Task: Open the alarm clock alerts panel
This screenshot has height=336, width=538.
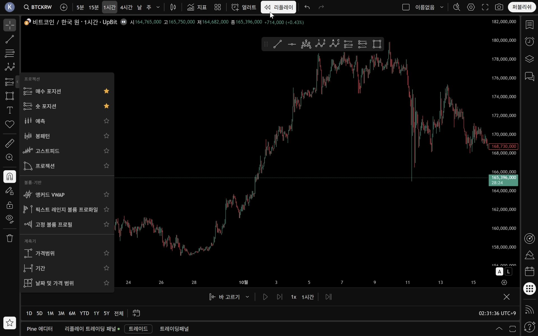Action: click(x=529, y=42)
